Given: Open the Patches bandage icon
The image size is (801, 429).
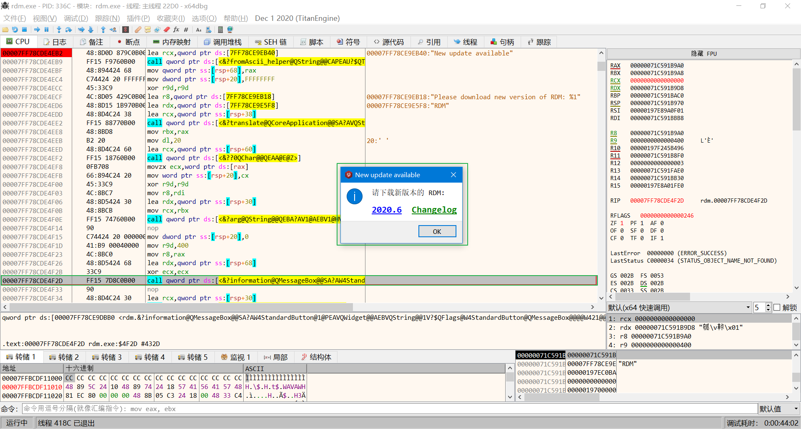Looking at the screenshot, I should (x=138, y=30).
